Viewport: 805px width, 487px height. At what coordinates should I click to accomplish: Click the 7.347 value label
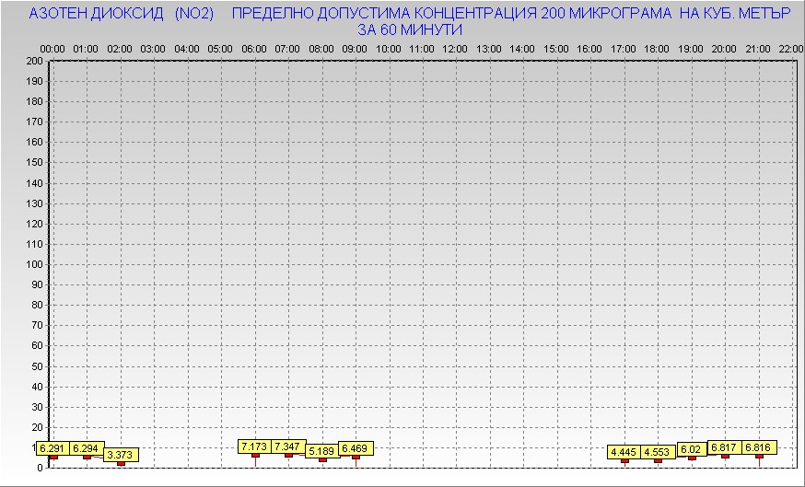pos(288,446)
